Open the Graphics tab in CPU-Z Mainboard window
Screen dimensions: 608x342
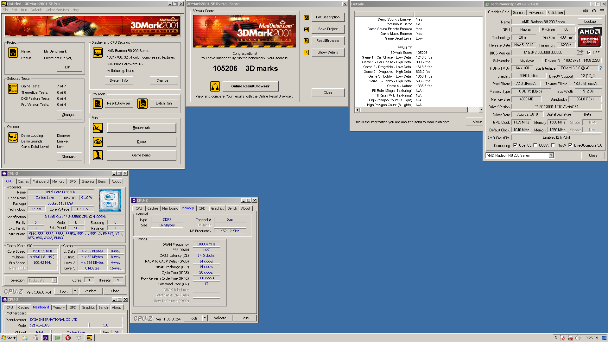pos(88,307)
